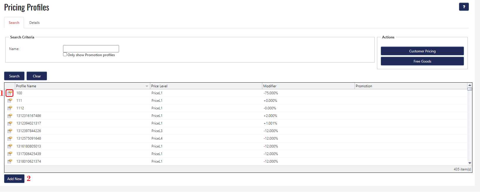The height and width of the screenshot is (192, 480).
Task: Click the row icon for profile 1312394021317
Action: pyautogui.click(x=10, y=123)
